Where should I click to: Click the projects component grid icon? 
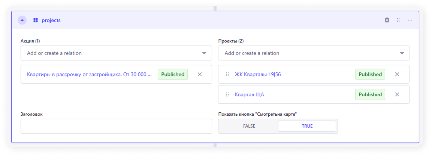click(36, 20)
